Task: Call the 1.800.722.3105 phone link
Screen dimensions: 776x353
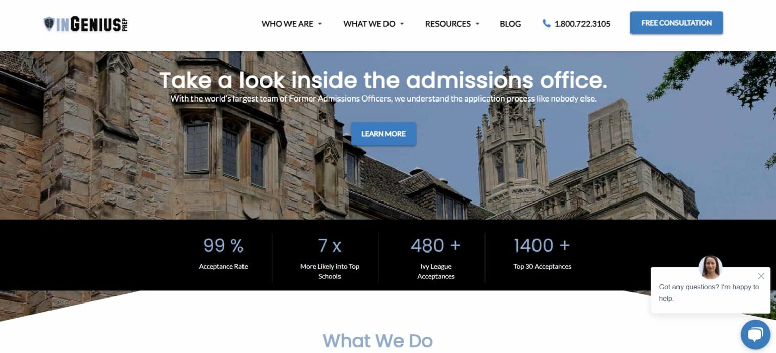Action: pyautogui.click(x=582, y=23)
